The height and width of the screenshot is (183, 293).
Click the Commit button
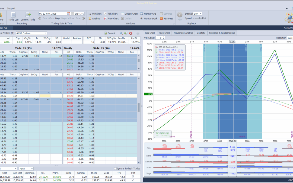[110, 33]
